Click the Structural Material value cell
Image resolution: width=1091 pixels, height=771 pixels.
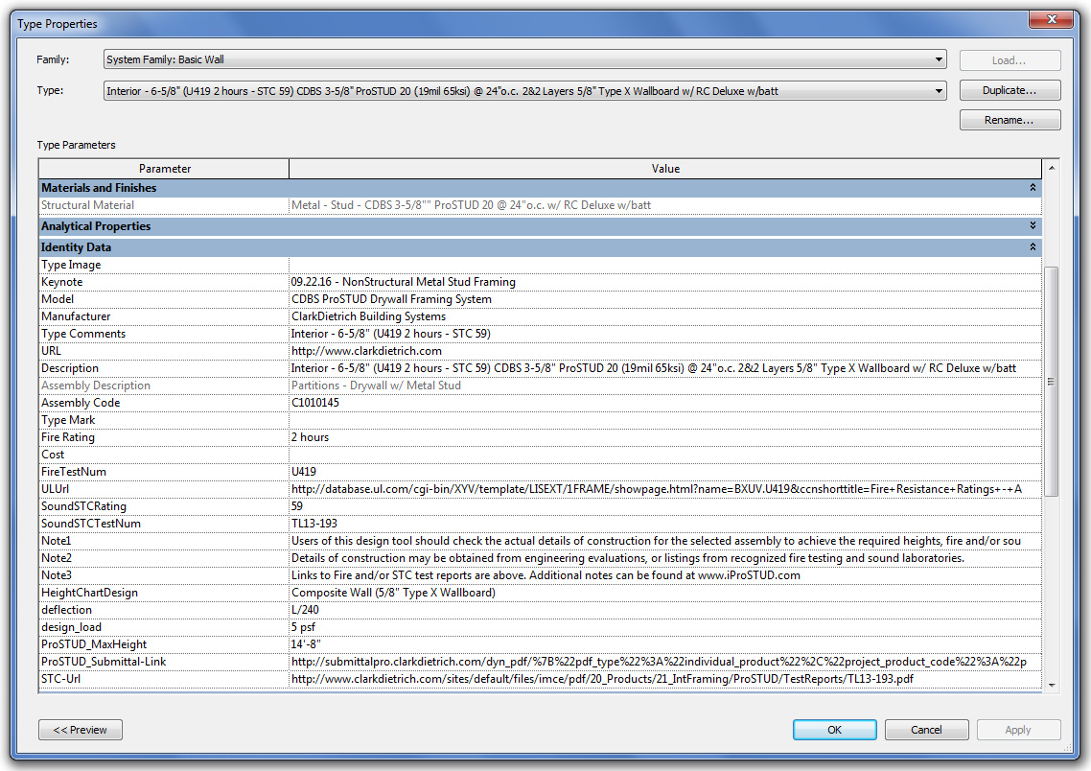point(665,205)
